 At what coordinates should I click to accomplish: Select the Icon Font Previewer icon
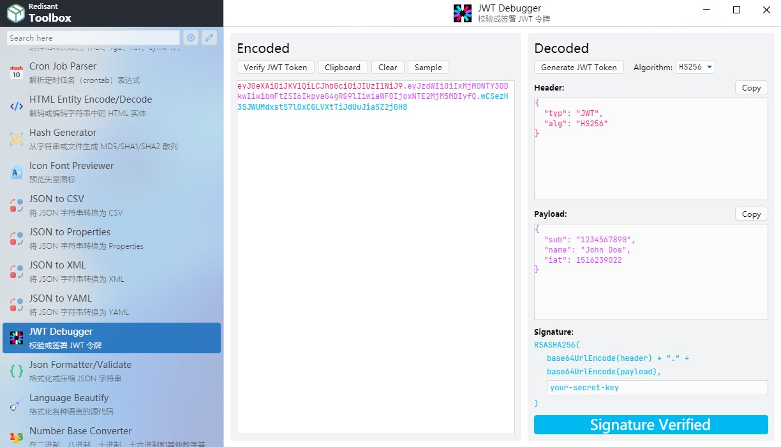17,172
